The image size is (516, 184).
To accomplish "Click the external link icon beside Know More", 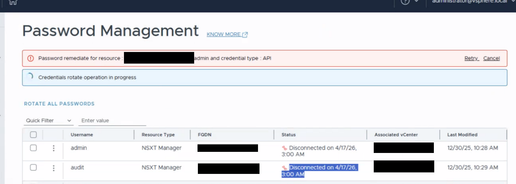I will point(245,34).
